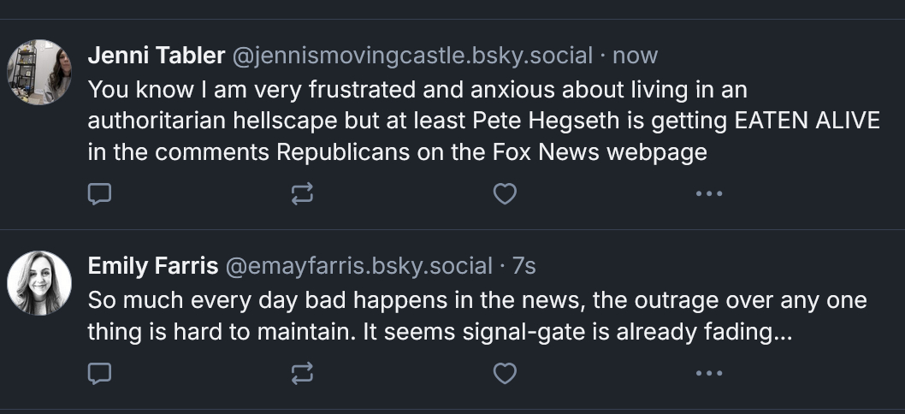Open Jenni's post via "authoritarian hellscape" text line
This screenshot has height=414, width=905.
pos(222,121)
